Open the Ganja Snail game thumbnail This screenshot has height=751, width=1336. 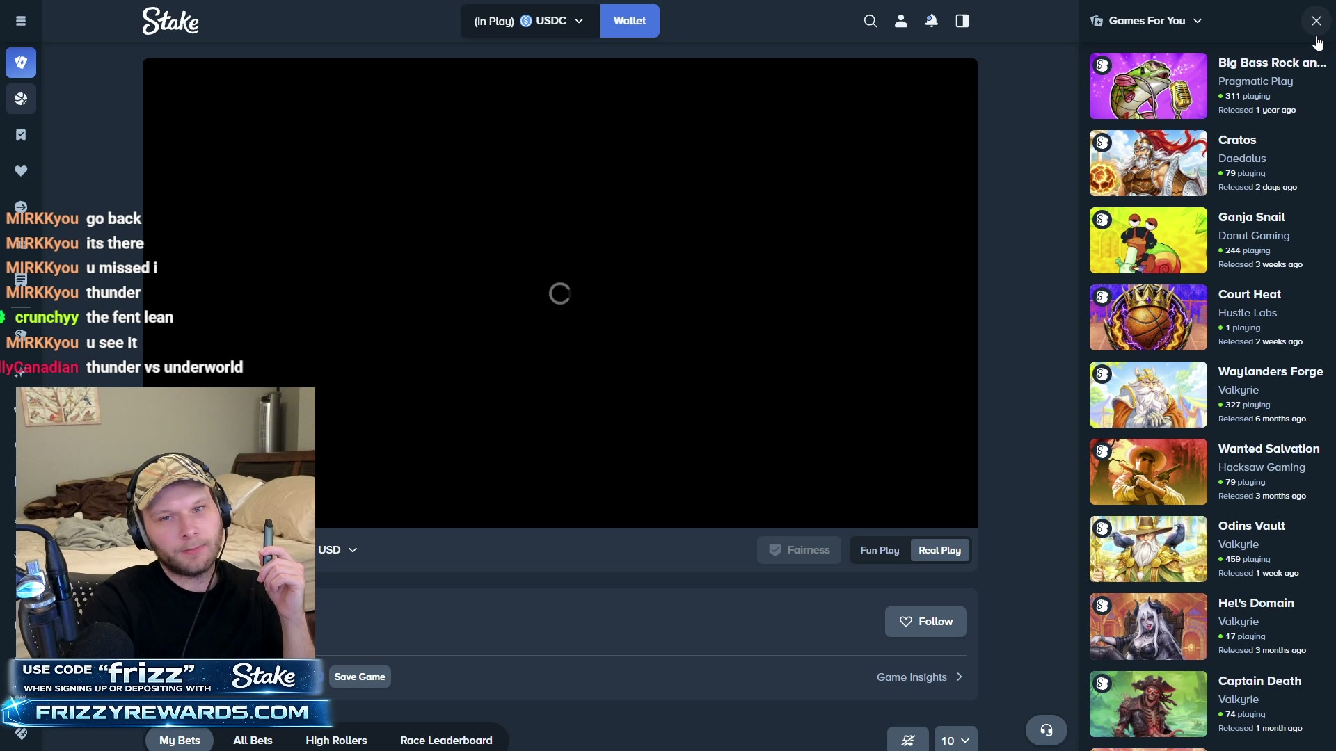pyautogui.click(x=1148, y=240)
